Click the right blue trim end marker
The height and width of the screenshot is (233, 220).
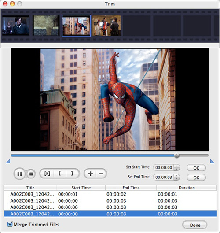[212, 161]
